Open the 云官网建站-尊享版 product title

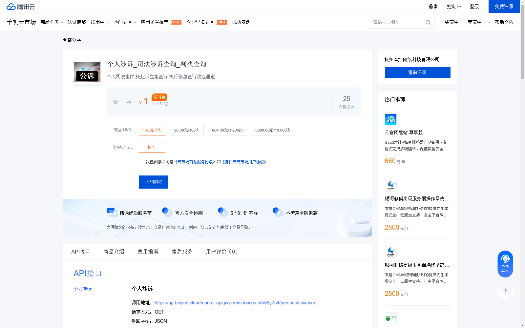point(404,133)
